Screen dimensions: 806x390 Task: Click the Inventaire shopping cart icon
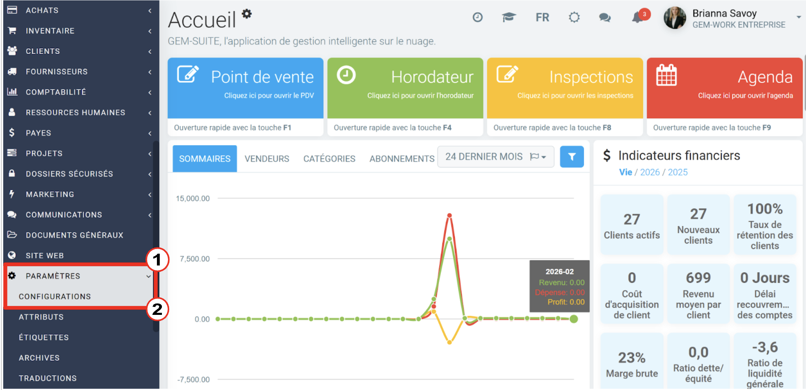pos(12,31)
